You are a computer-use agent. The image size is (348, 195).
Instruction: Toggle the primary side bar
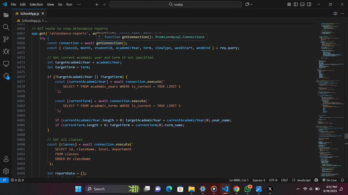(x=296, y=4)
